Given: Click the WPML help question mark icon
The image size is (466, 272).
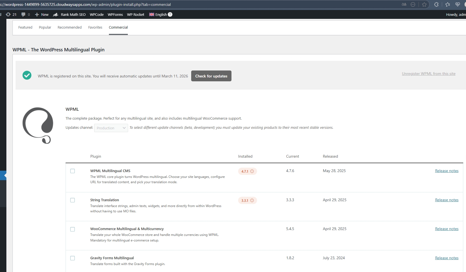Looking at the screenshot, I should 170,14.
